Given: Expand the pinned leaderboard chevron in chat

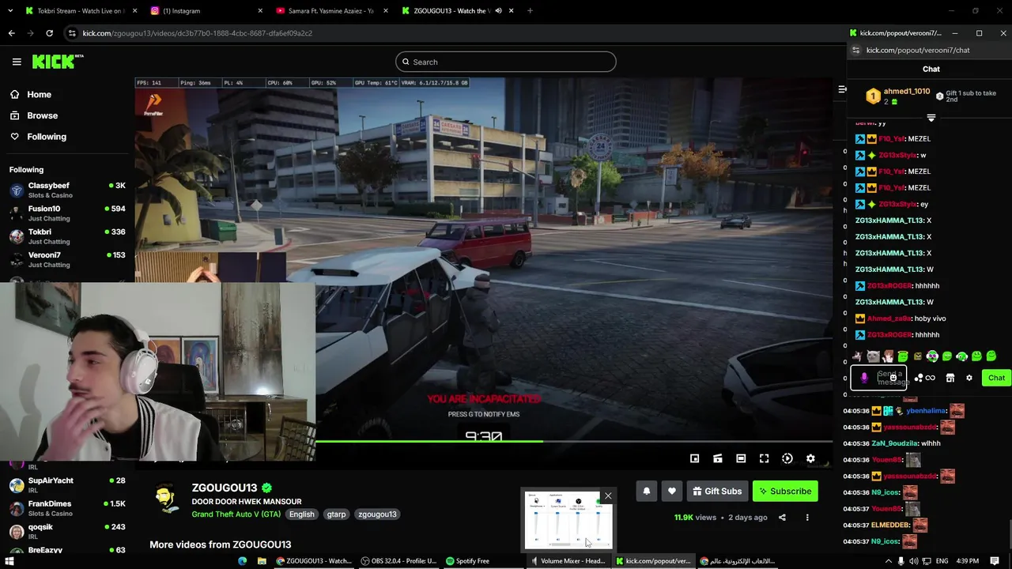Looking at the screenshot, I should tap(931, 118).
